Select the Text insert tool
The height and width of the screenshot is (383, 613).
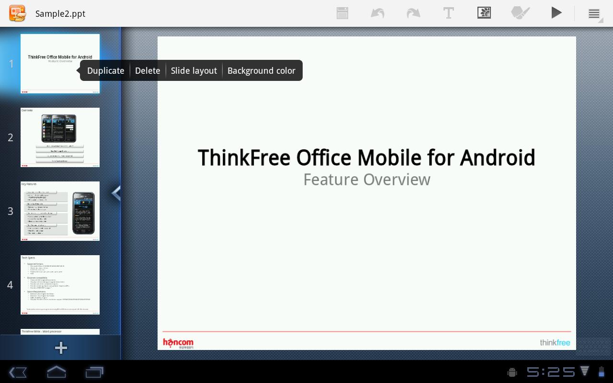pos(448,13)
